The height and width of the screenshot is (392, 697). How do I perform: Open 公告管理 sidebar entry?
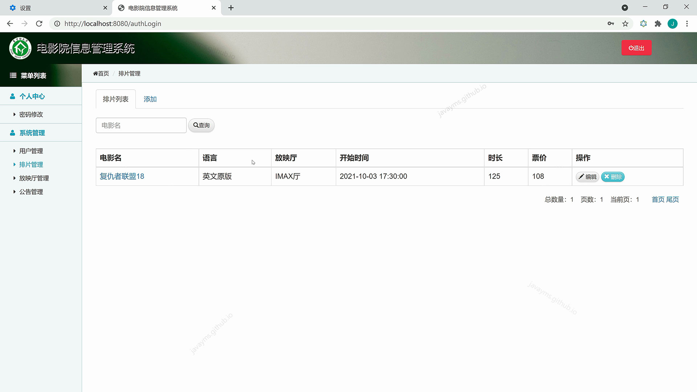(x=31, y=192)
